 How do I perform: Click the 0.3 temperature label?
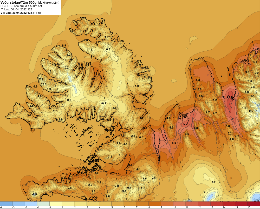click(x=108, y=49)
